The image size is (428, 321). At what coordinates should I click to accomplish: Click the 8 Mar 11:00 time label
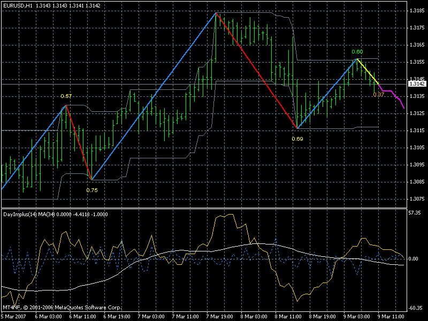click(288, 317)
